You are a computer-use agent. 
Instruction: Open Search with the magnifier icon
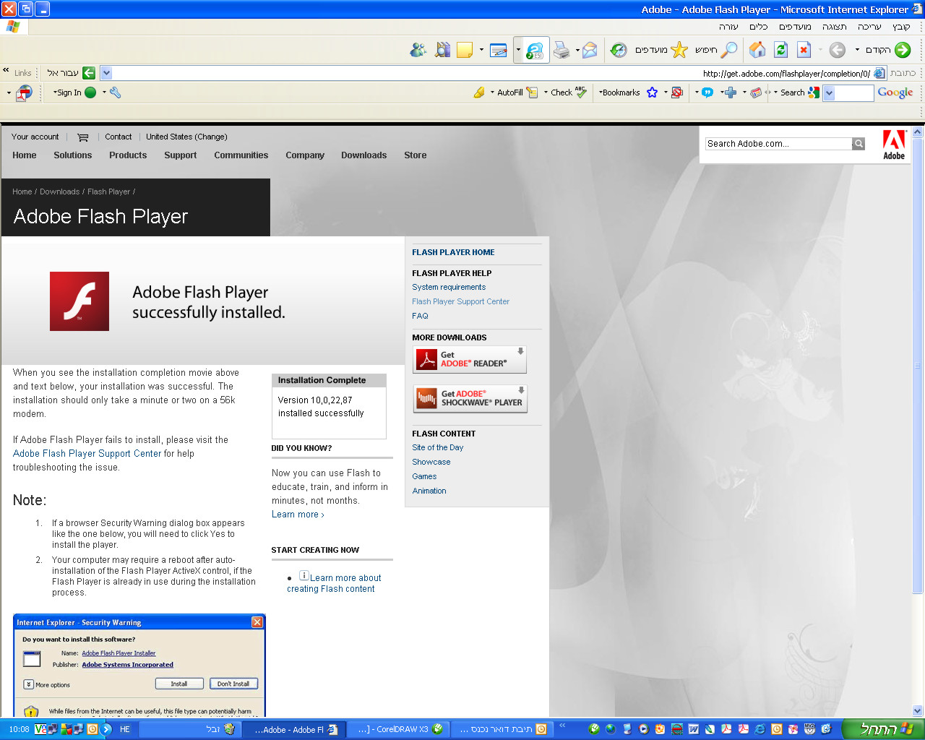pyautogui.click(x=729, y=50)
